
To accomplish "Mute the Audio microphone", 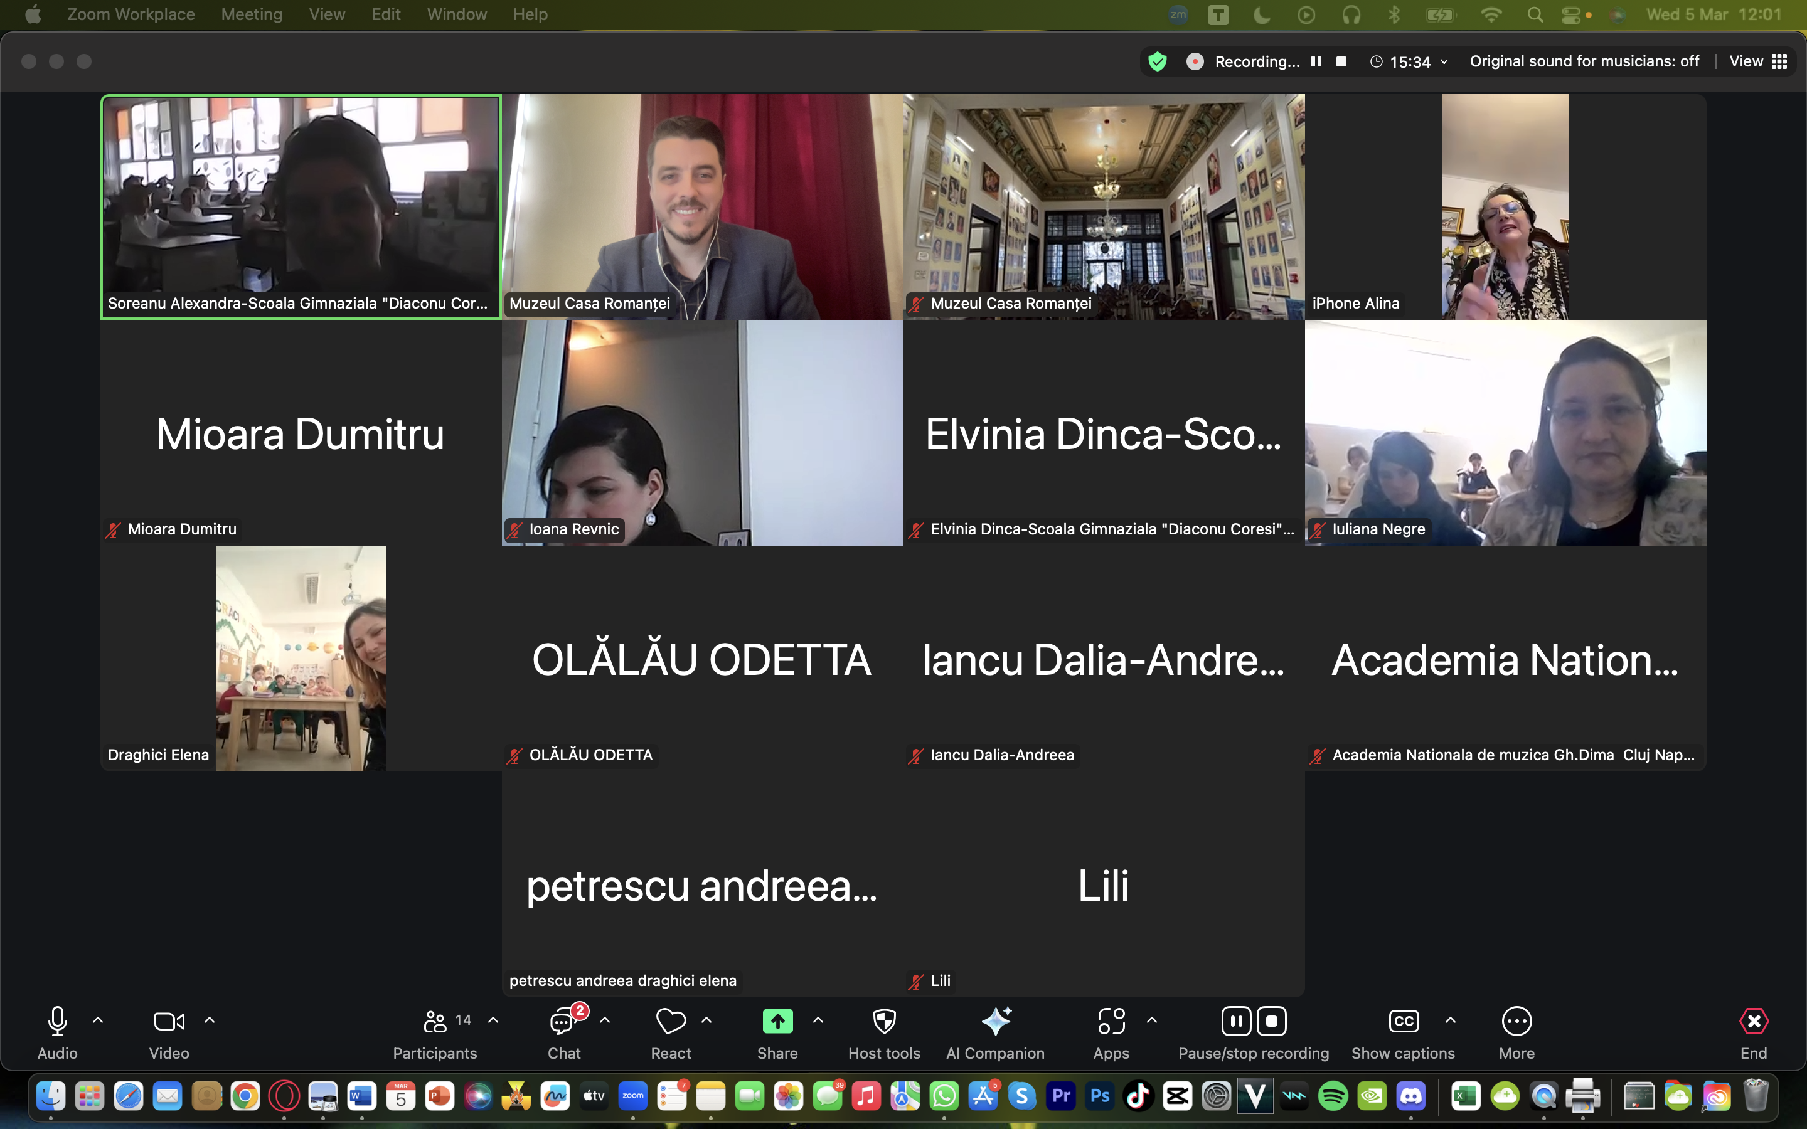I will pos(58,1020).
